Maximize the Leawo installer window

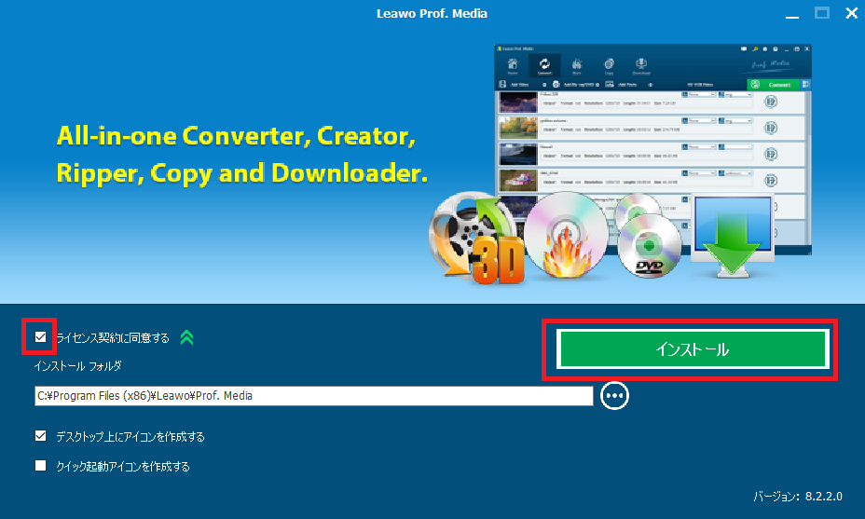point(822,13)
